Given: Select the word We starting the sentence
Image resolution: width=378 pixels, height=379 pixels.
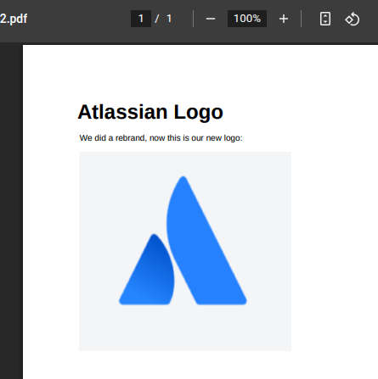Looking at the screenshot, I should point(86,138).
